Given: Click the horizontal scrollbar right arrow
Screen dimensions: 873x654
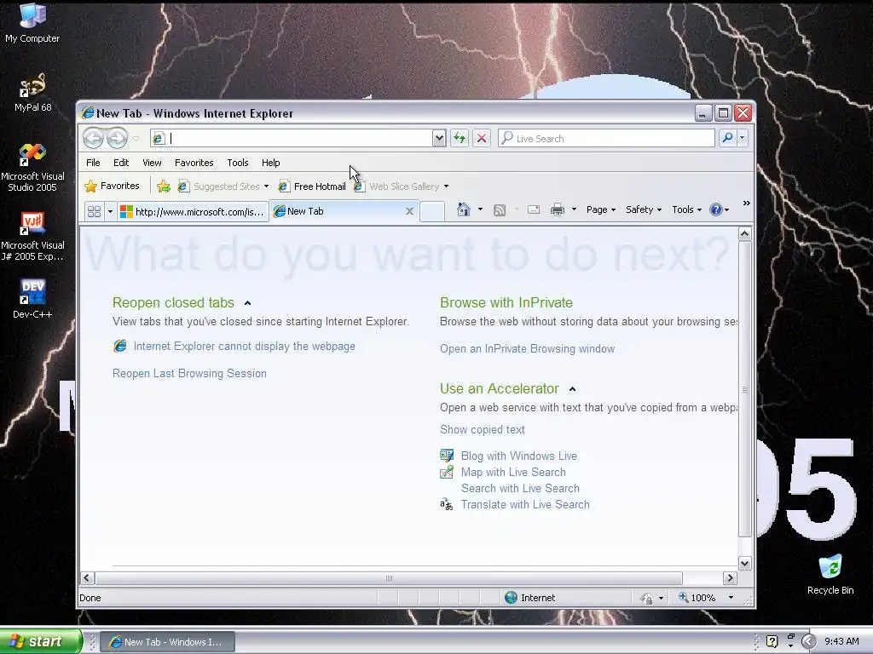Looking at the screenshot, I should click(x=730, y=578).
